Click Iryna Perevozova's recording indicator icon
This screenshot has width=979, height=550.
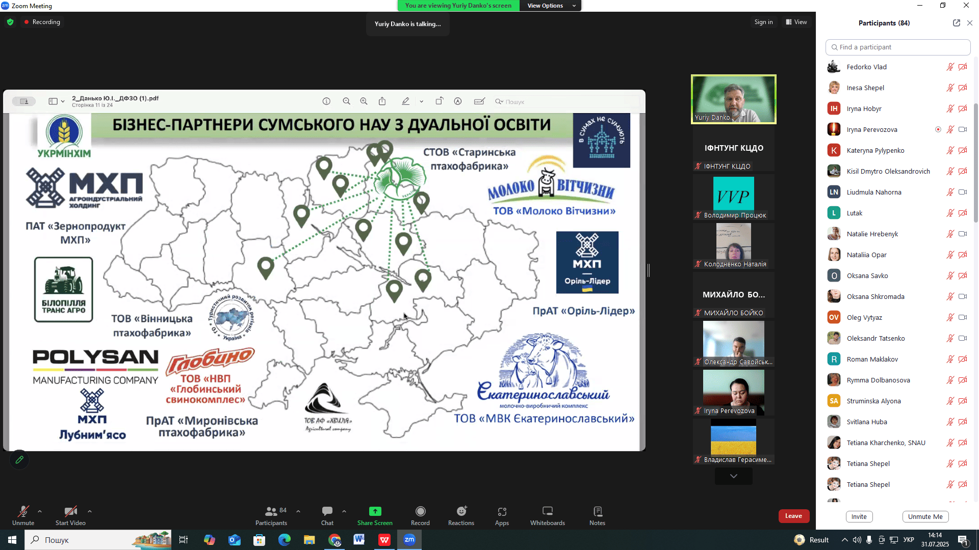pyautogui.click(x=938, y=129)
